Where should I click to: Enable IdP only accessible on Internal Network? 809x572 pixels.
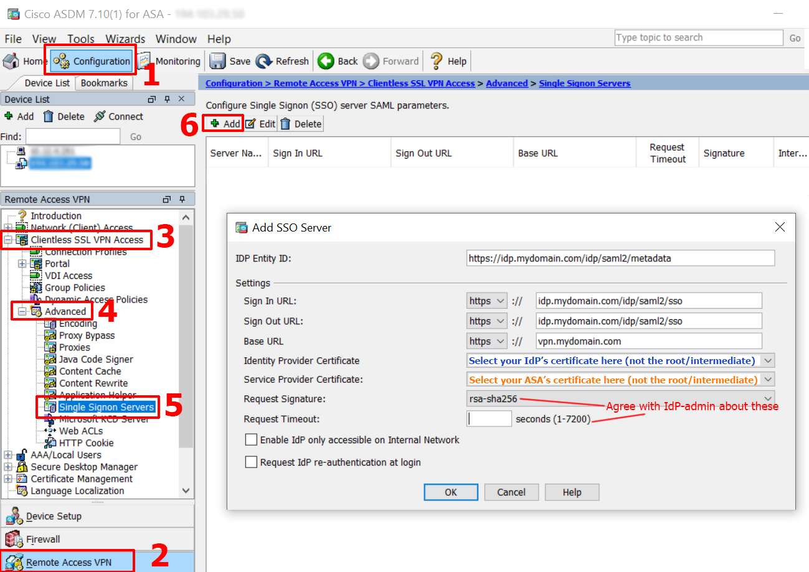point(251,439)
